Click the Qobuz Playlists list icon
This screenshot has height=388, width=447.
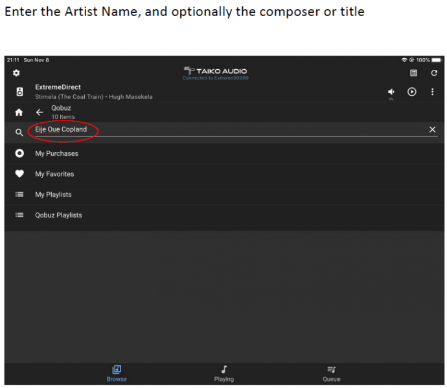tap(19, 215)
